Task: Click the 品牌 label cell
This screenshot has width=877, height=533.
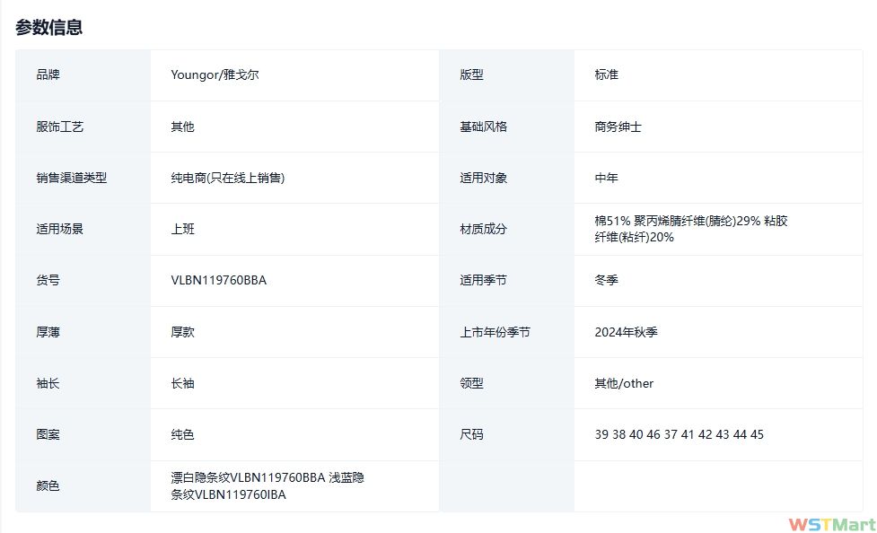Action: pos(48,75)
